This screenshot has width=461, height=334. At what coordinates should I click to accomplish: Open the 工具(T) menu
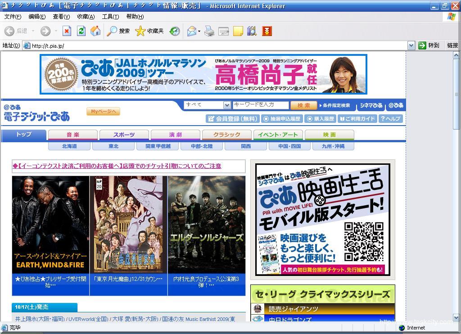pyautogui.click(x=110, y=17)
